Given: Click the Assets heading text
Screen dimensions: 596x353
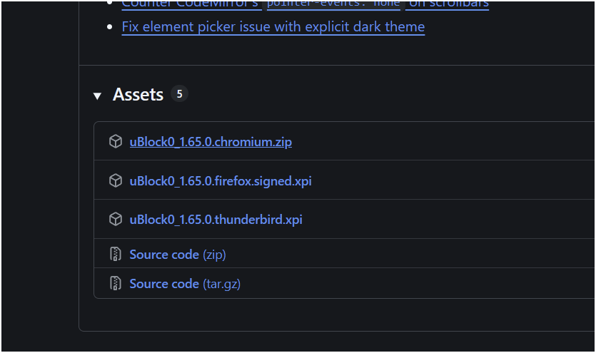Looking at the screenshot, I should pyautogui.click(x=138, y=94).
